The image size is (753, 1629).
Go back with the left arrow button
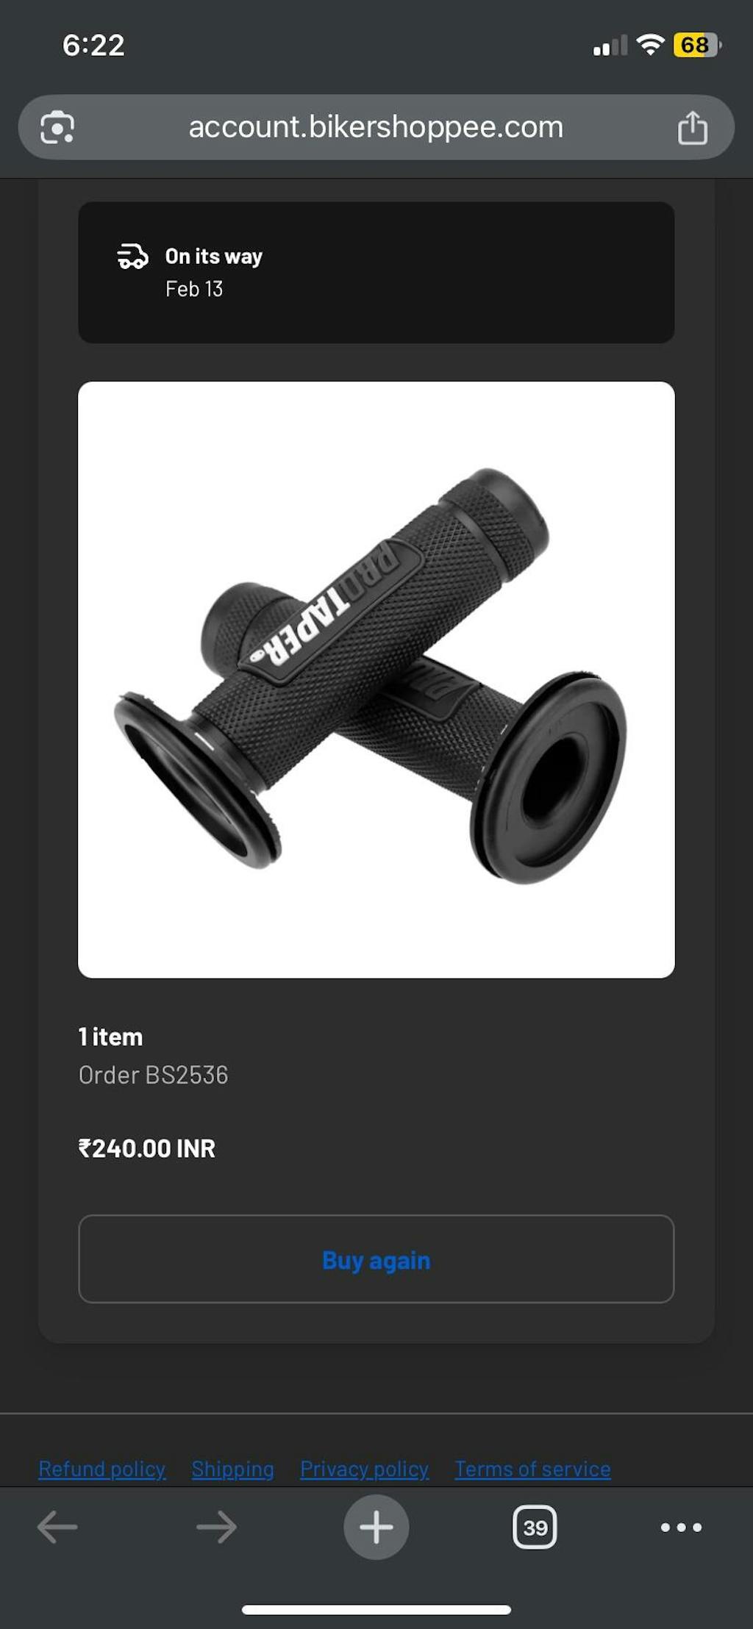(x=57, y=1527)
